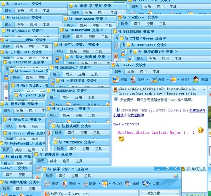
Task: Click scroll-down arrow in Shelia notice bar
Action: pyautogui.click(x=204, y=93)
